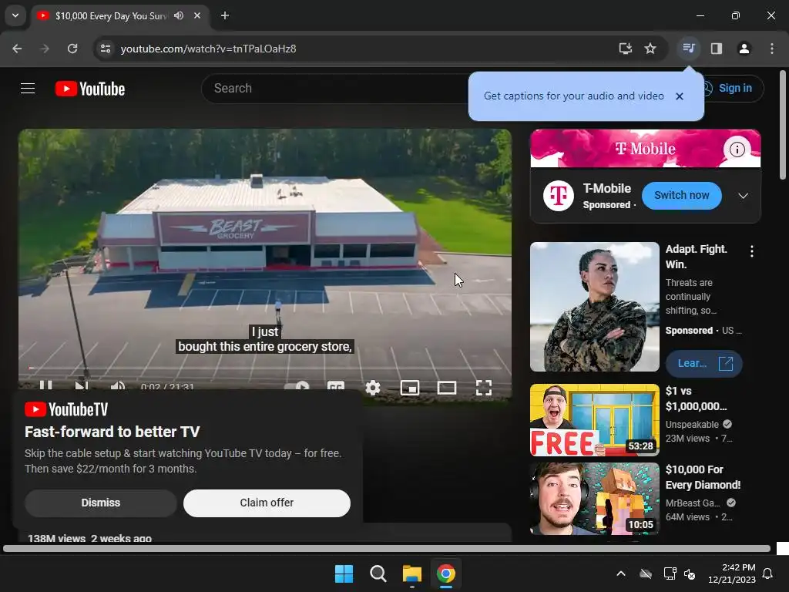Open Unspeakable channel name
The width and height of the screenshot is (789, 592).
[692, 425]
